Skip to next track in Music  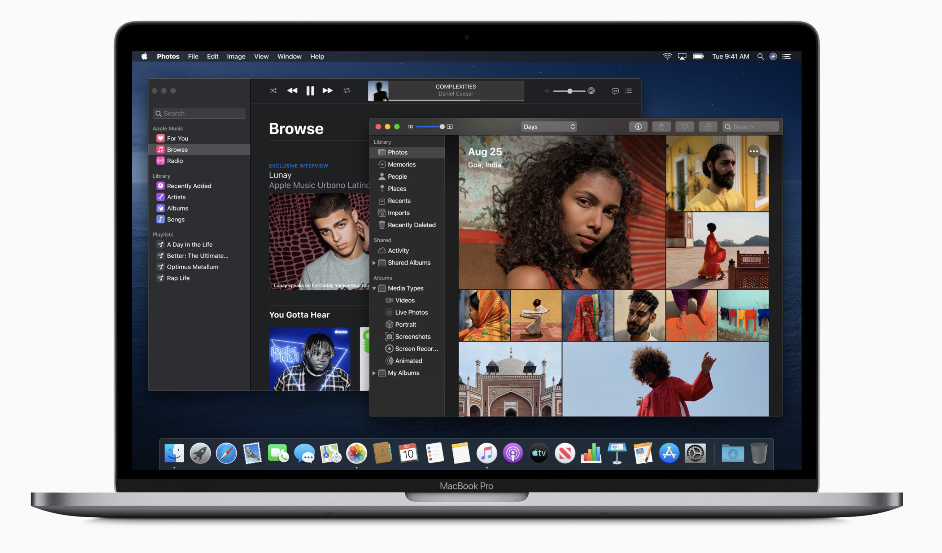(x=327, y=91)
